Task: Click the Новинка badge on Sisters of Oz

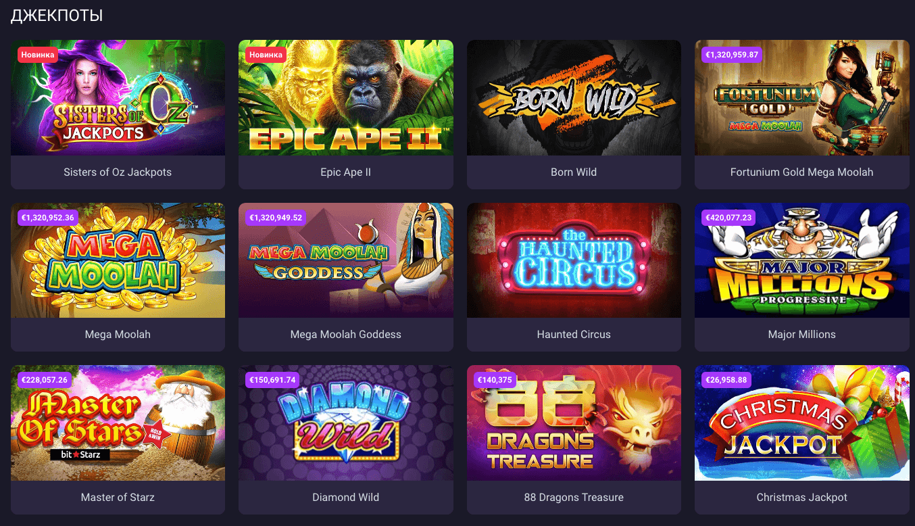Action: 38,55
